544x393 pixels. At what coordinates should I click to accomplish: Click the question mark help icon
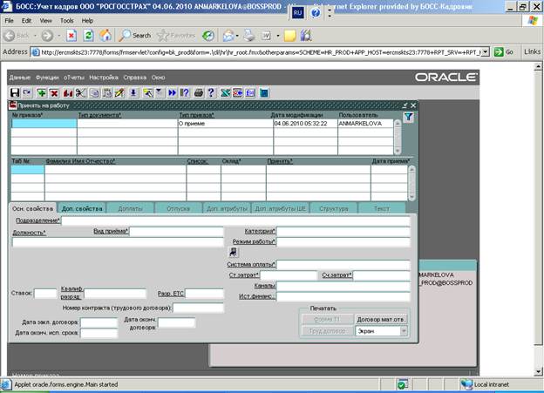pyautogui.click(x=210, y=92)
